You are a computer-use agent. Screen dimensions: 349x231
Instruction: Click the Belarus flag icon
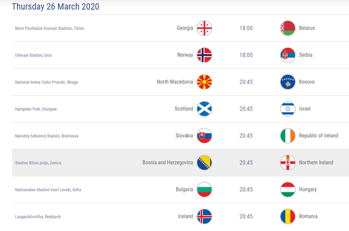(x=287, y=28)
